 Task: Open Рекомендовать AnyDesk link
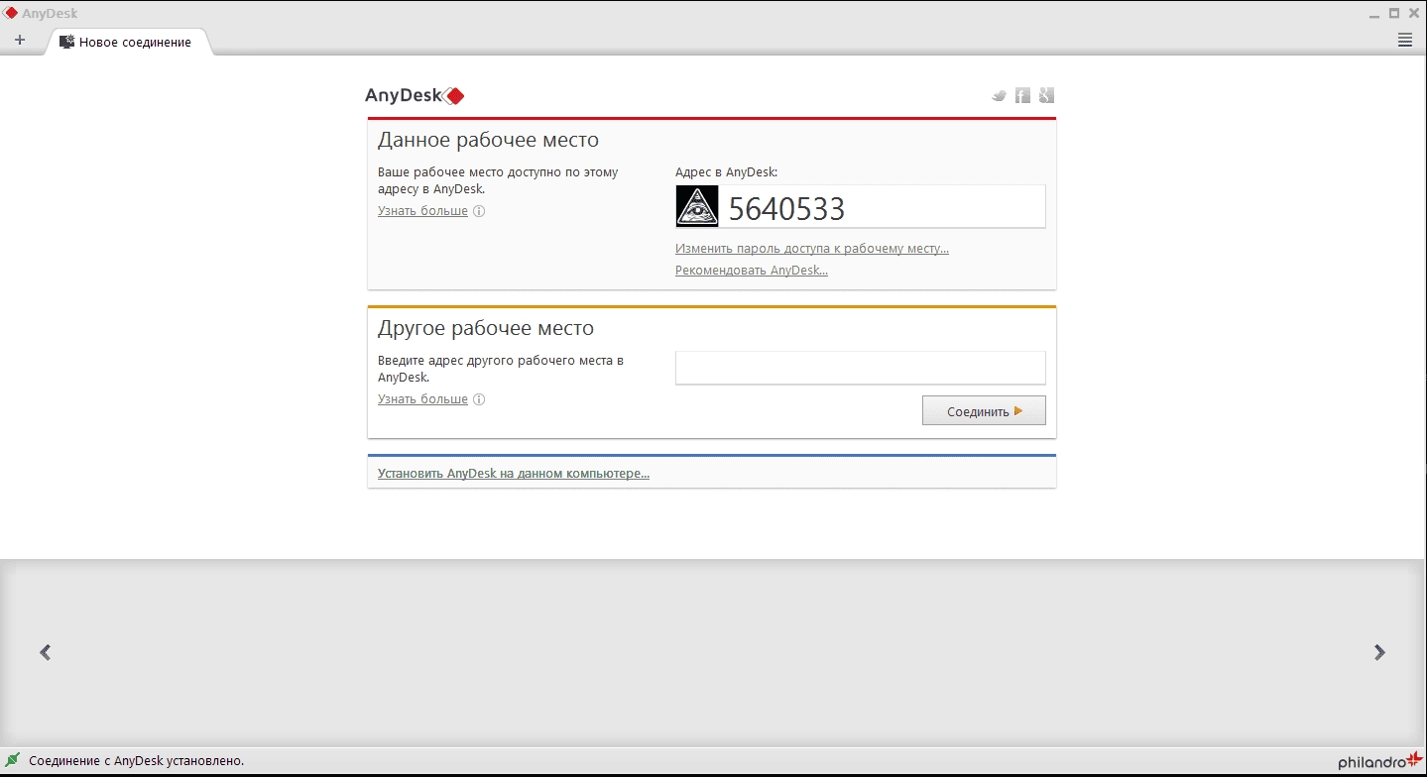[x=752, y=271]
